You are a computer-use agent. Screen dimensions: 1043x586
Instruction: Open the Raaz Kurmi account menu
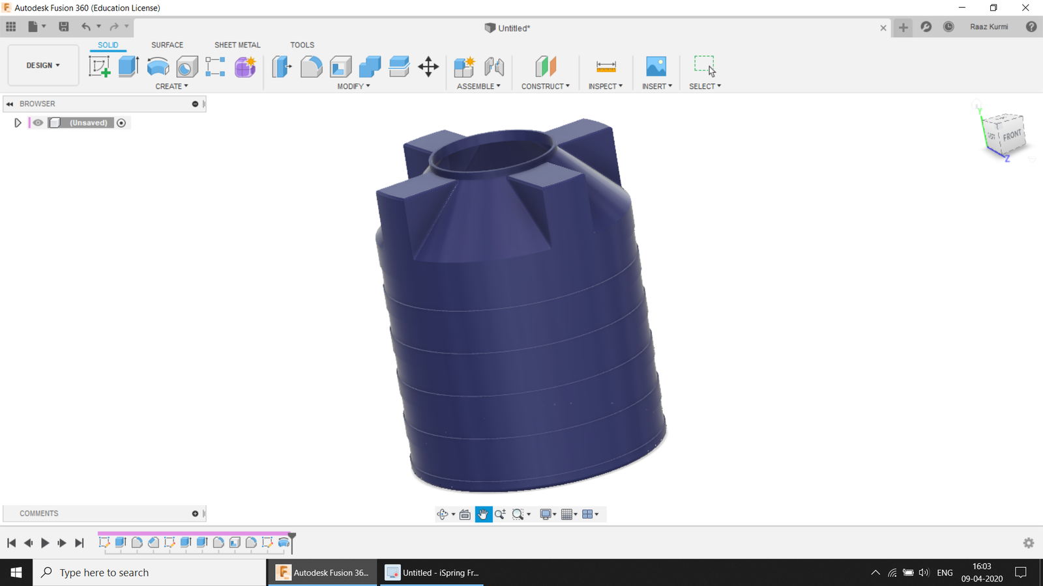pos(989,27)
